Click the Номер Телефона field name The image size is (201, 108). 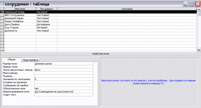pos(20,21)
